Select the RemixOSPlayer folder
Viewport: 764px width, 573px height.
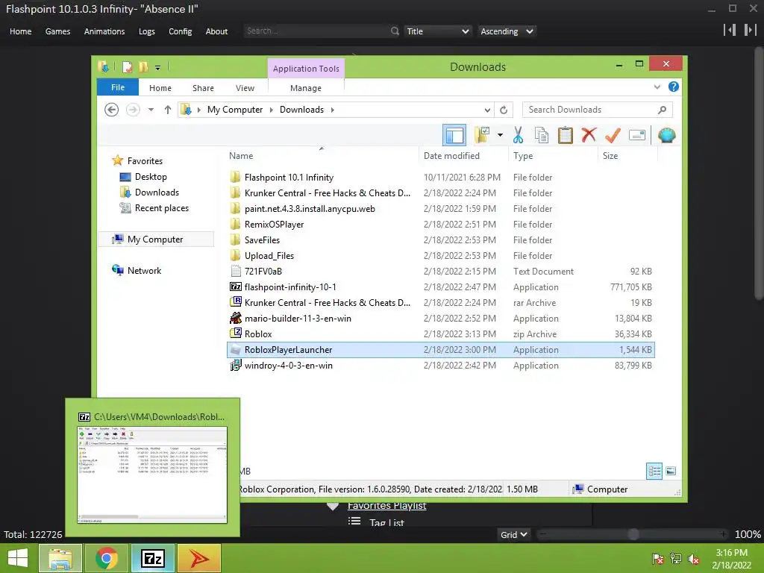(x=274, y=224)
